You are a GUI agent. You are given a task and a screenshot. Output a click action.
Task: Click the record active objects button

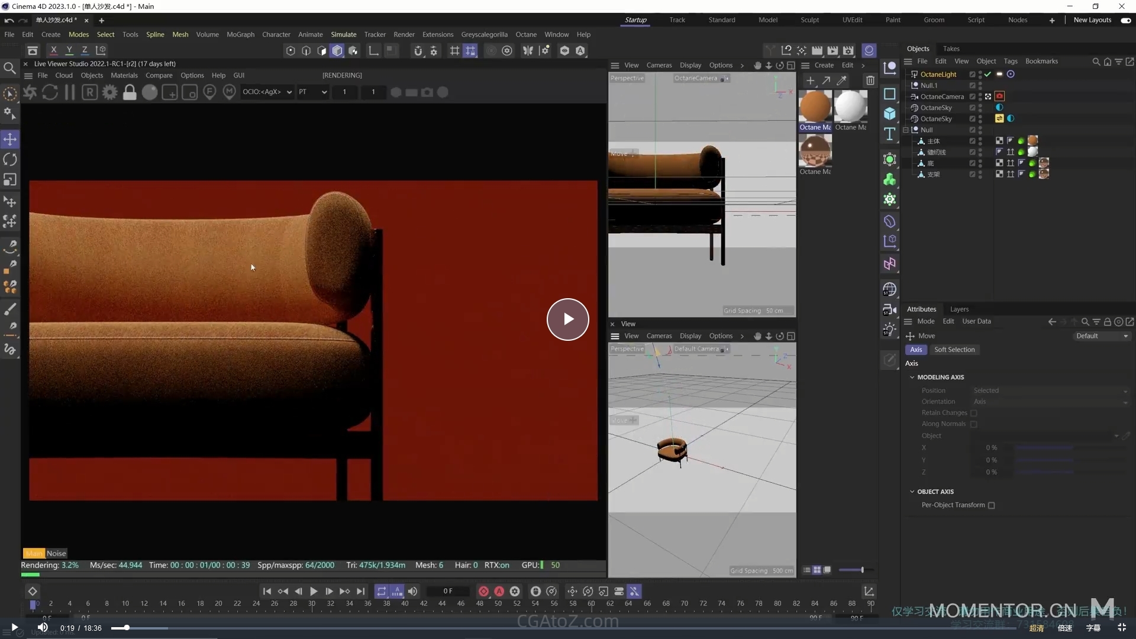pyautogui.click(x=483, y=591)
